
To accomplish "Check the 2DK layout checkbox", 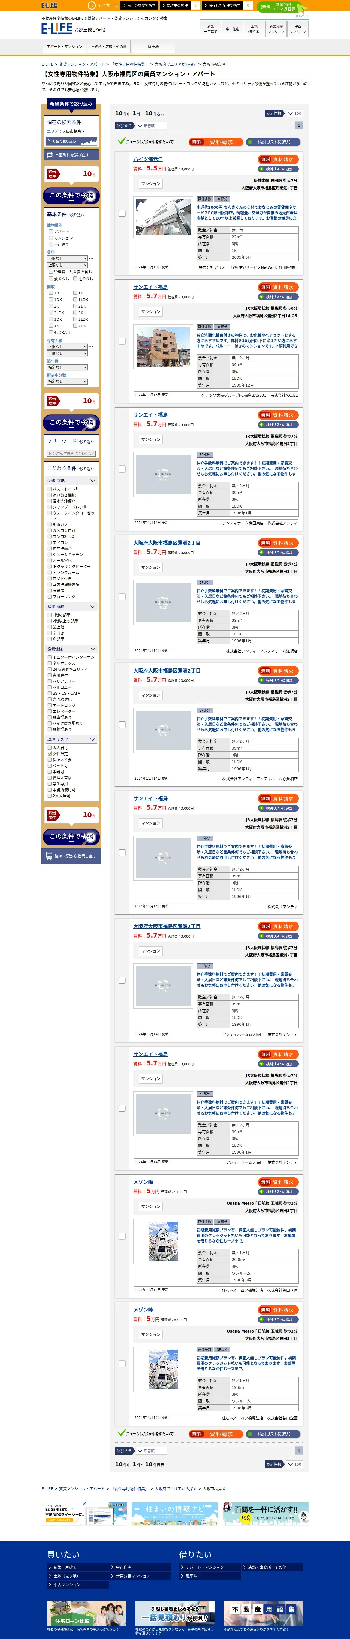I will click(76, 306).
